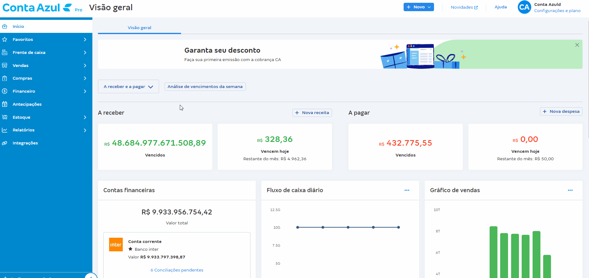
Task: Click the Estoque boxes icon
Action: click(5, 117)
